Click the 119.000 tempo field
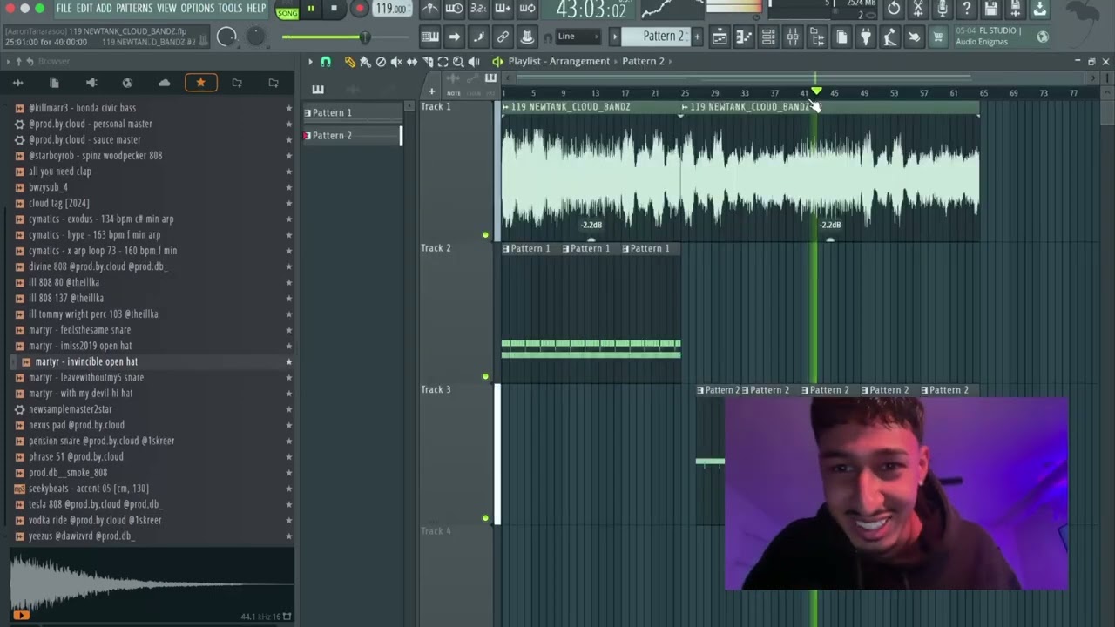This screenshot has width=1115, height=627. tap(391, 10)
